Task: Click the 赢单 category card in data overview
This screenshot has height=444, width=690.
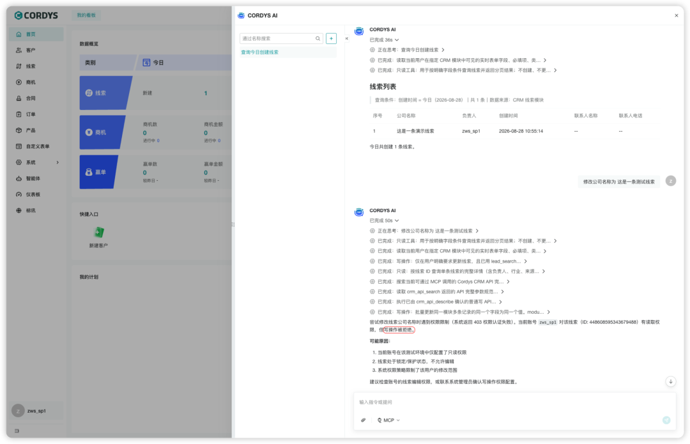Action: pos(98,172)
